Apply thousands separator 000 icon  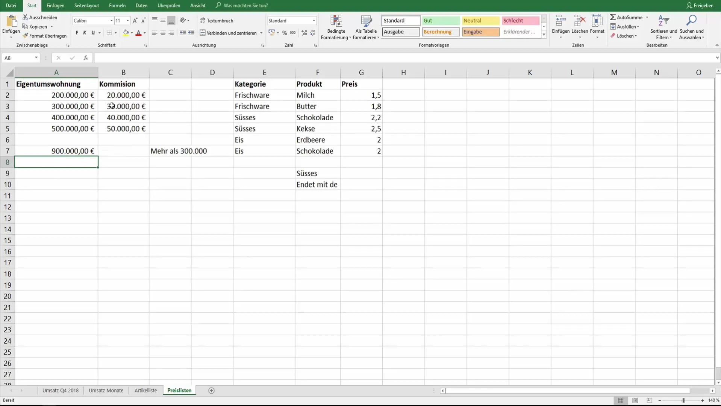click(x=293, y=33)
